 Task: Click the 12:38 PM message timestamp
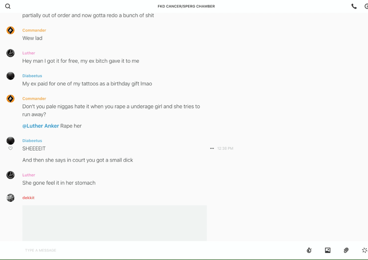pyautogui.click(x=225, y=149)
